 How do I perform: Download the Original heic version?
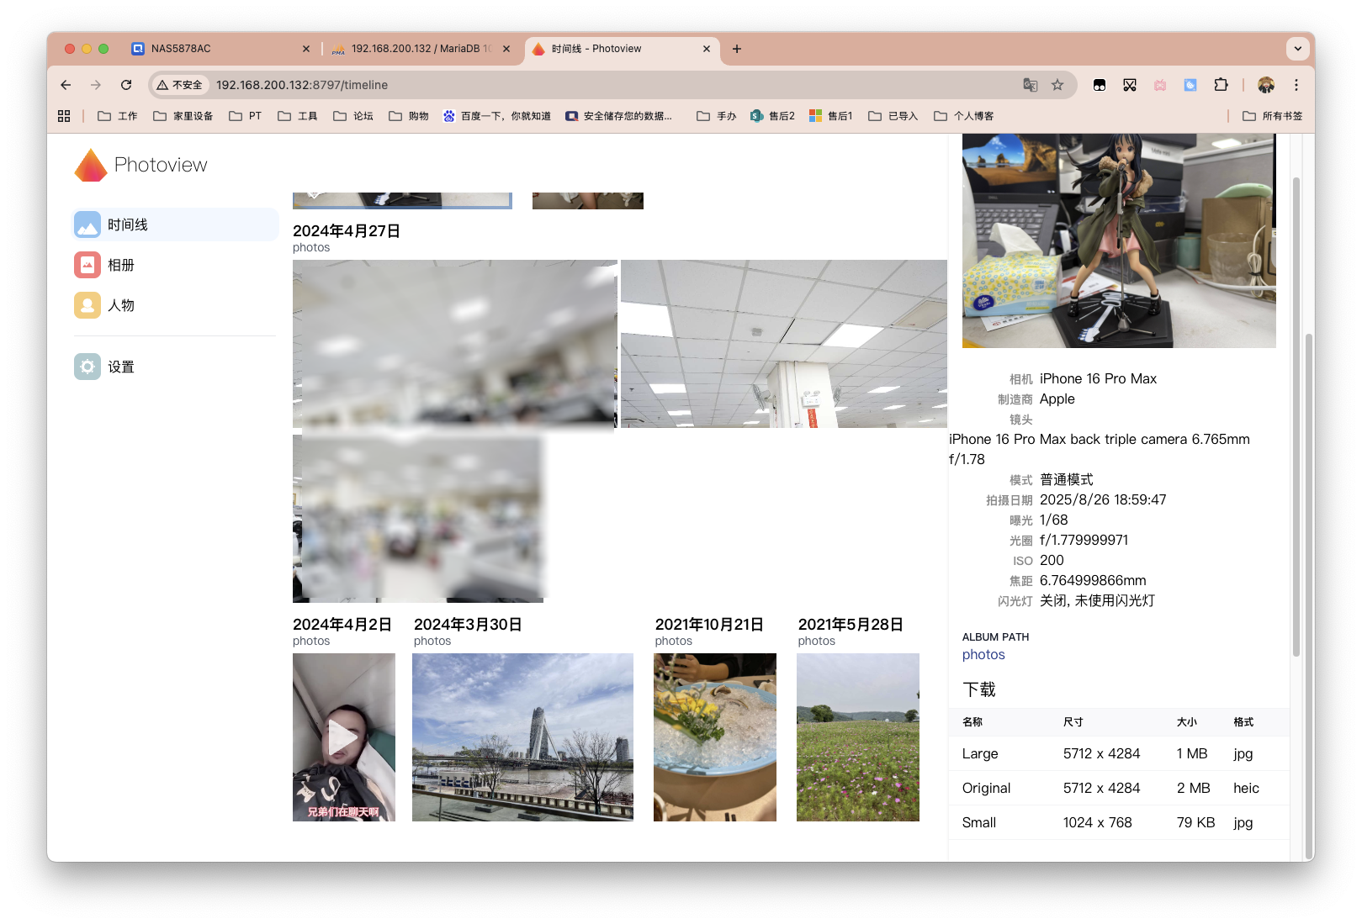986,788
